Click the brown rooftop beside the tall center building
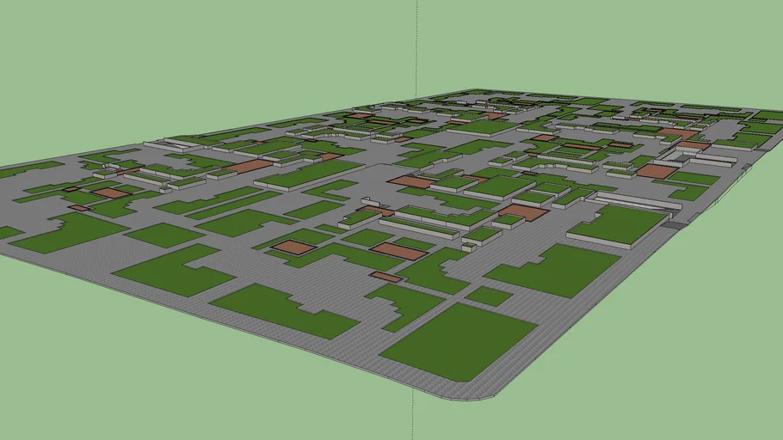Viewport: 783px width, 440px height. click(522, 212)
